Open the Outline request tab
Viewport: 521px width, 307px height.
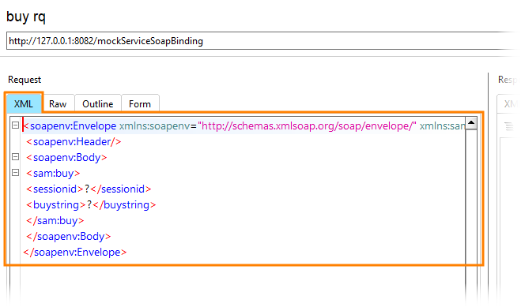98,103
